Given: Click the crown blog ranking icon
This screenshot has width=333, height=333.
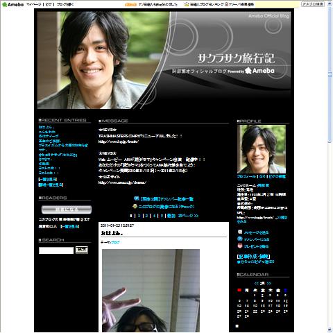Looking at the screenshot, I should [x=187, y=4].
